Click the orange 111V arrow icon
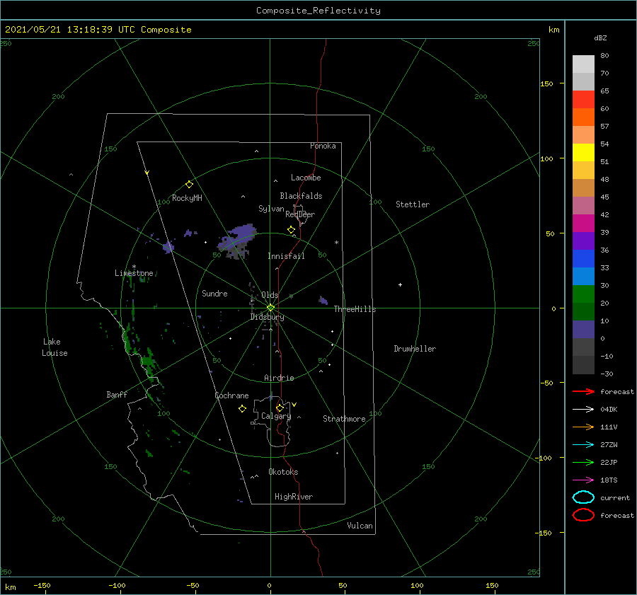Viewport: 637px width, 595px height. (583, 427)
